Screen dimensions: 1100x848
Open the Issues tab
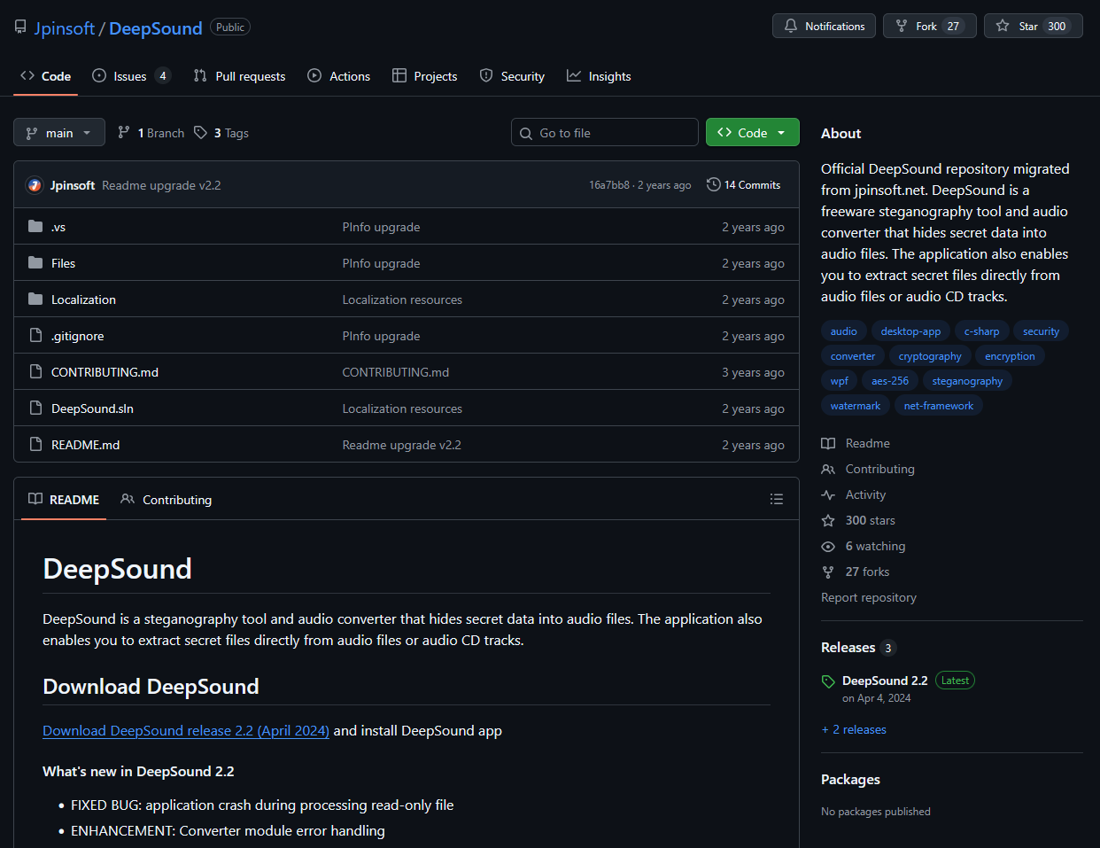pos(131,76)
